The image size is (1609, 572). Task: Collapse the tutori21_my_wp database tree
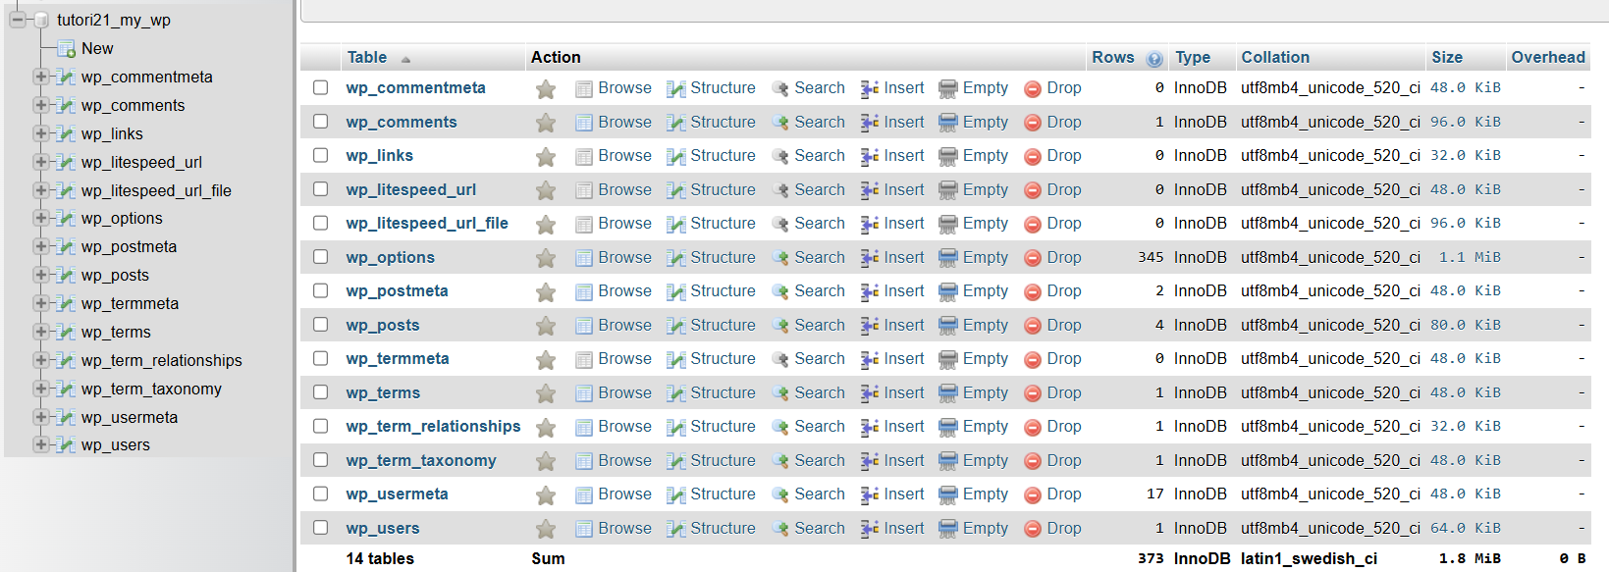pyautogui.click(x=17, y=20)
